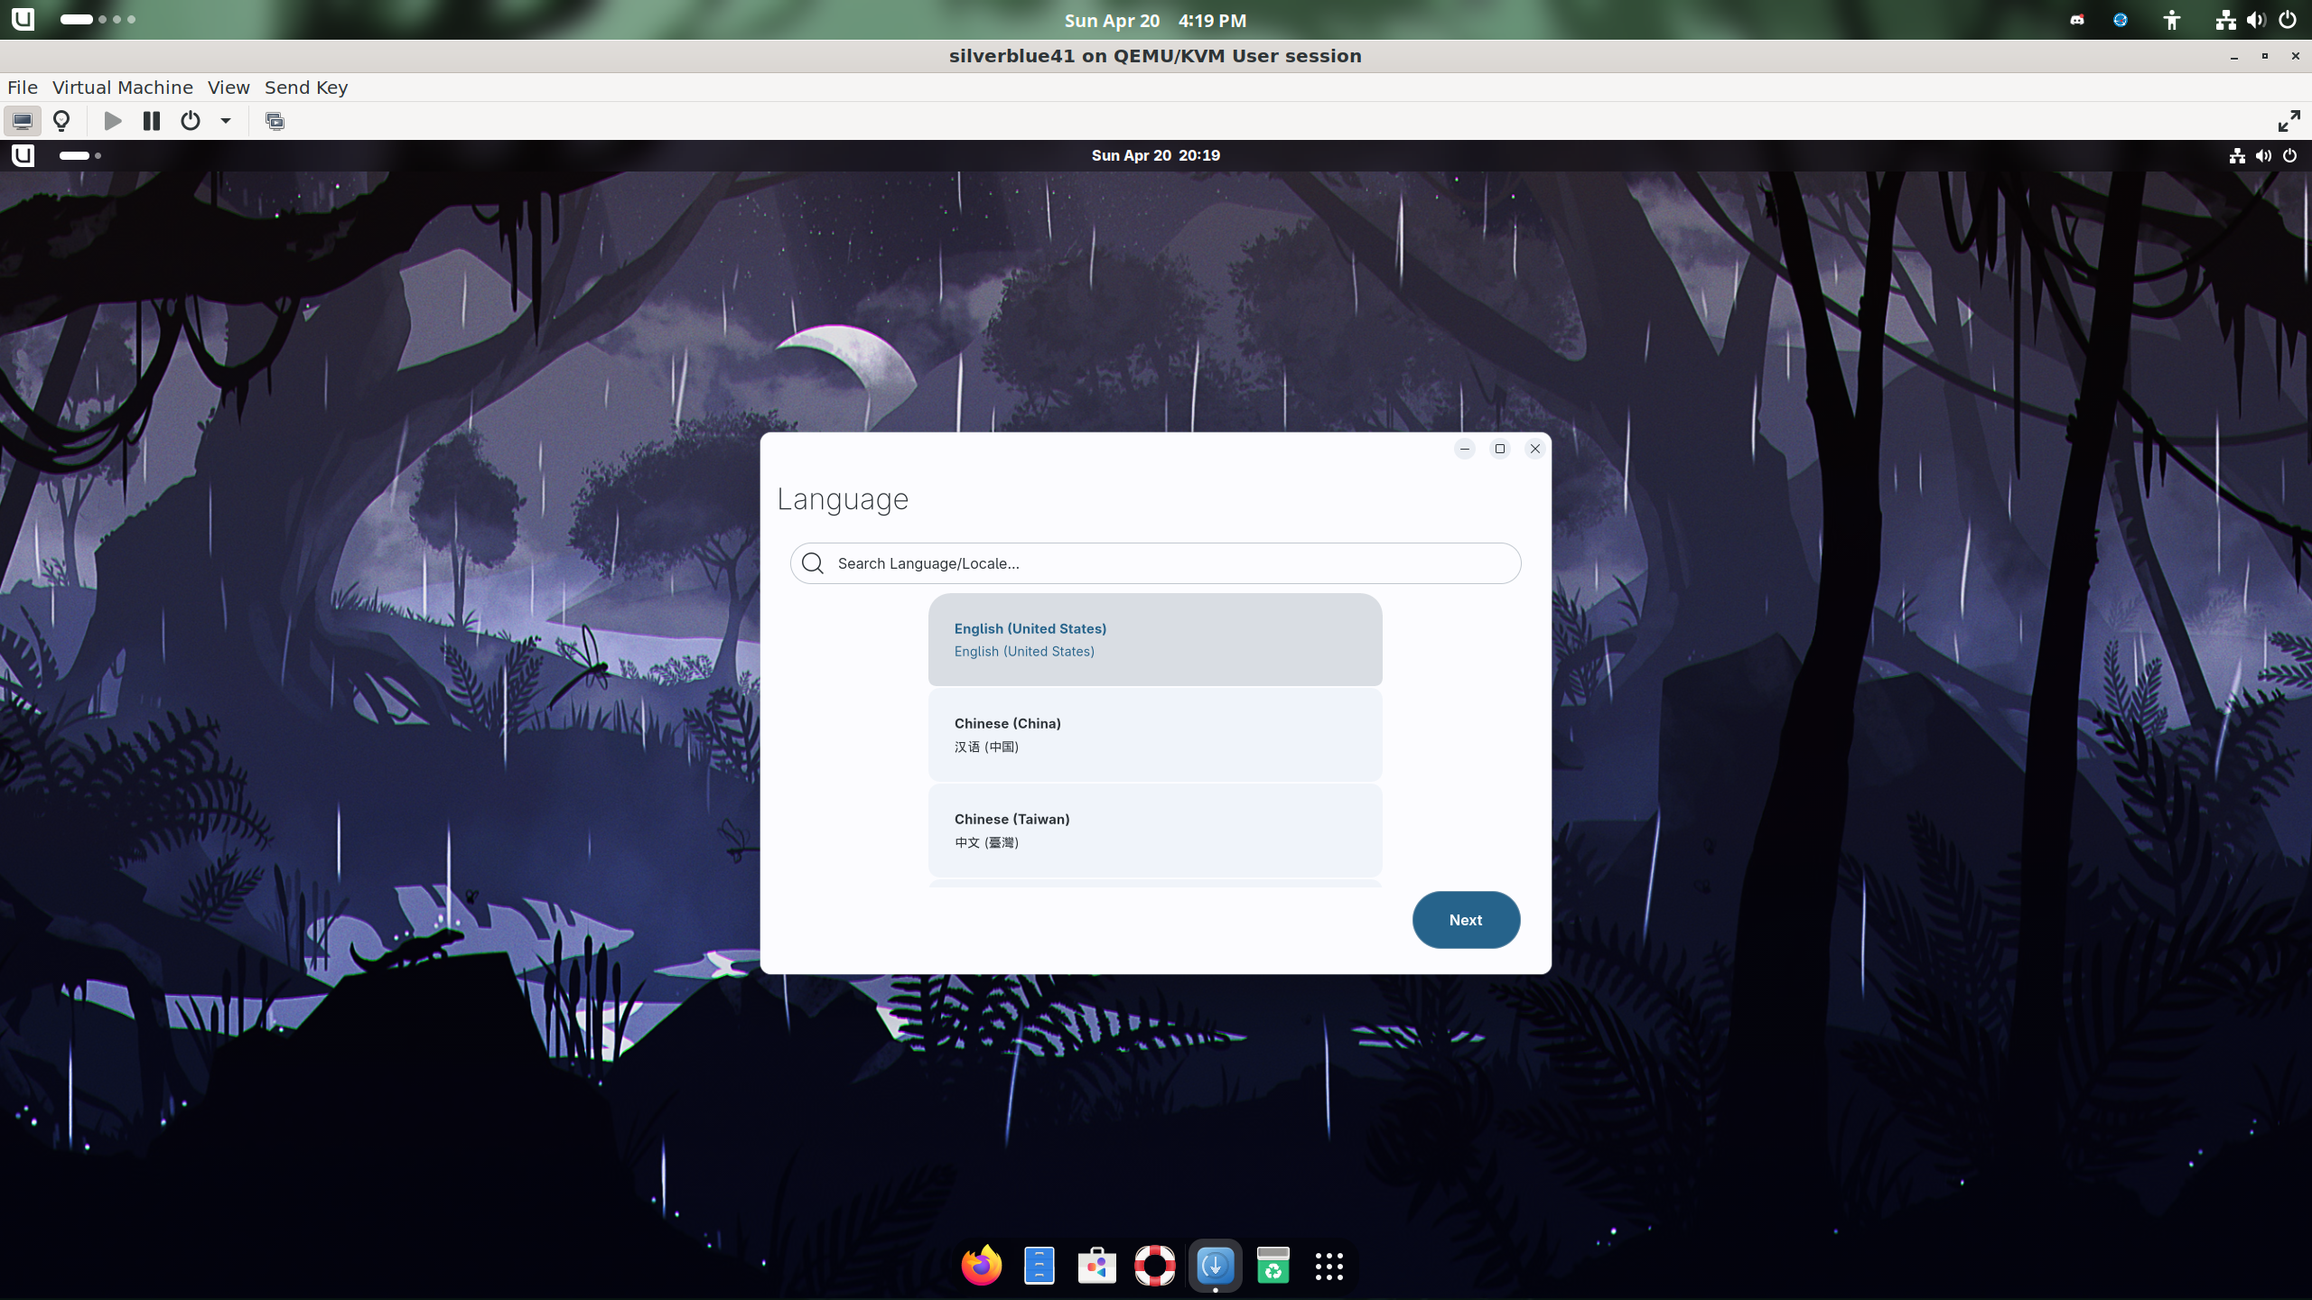
Task: Click the Next button
Action: click(1466, 920)
